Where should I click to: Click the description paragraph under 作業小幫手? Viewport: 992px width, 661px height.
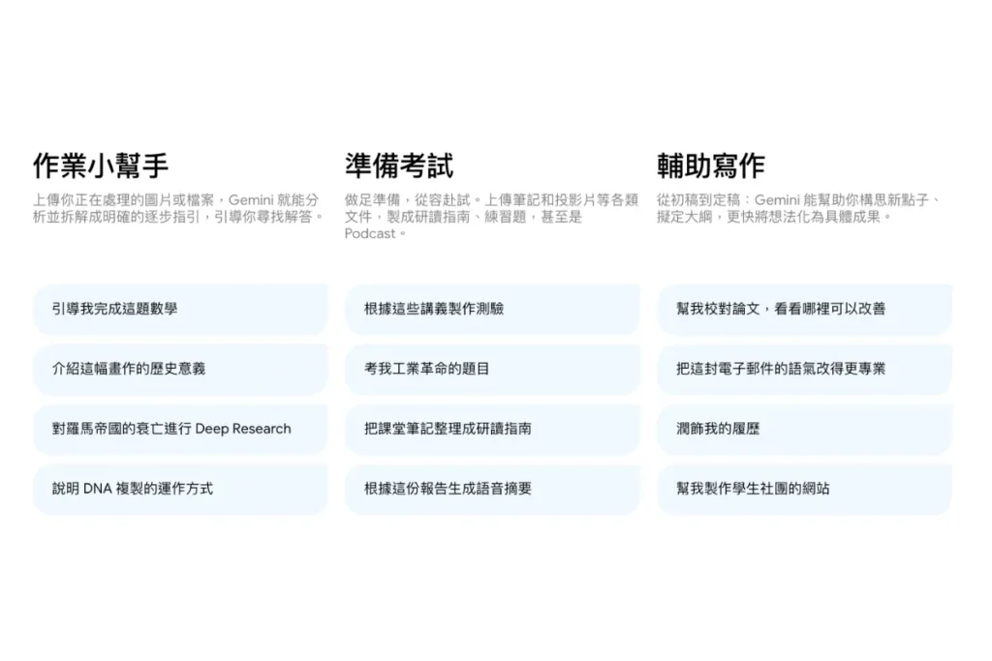point(178,208)
